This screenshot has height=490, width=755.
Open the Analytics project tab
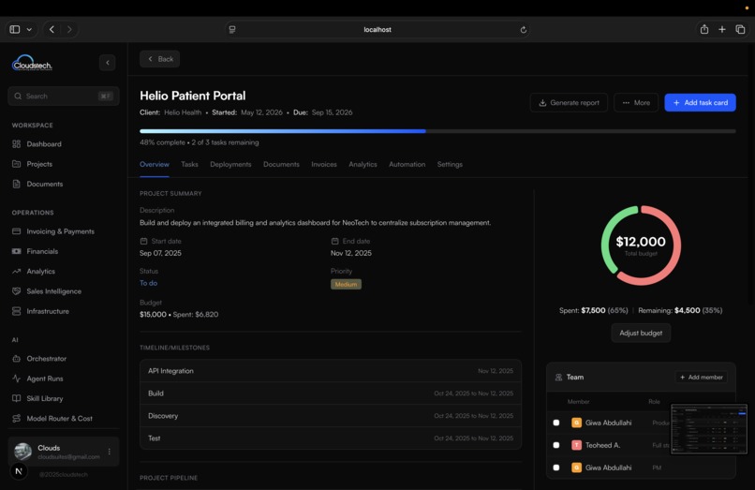click(363, 164)
